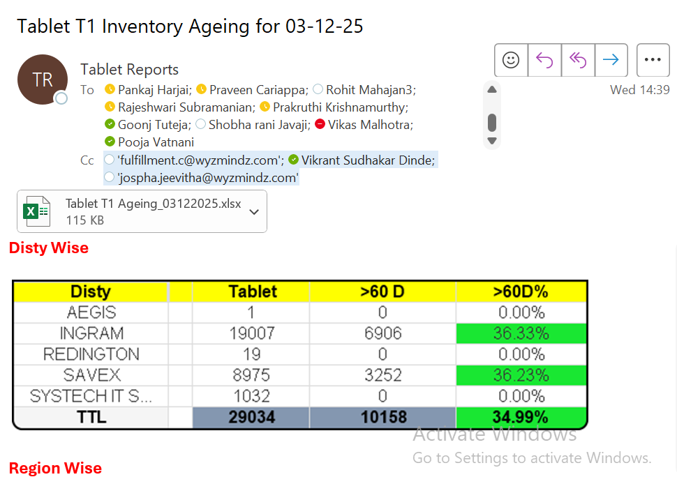Select recipient Praveen Cariappa

tap(258, 89)
